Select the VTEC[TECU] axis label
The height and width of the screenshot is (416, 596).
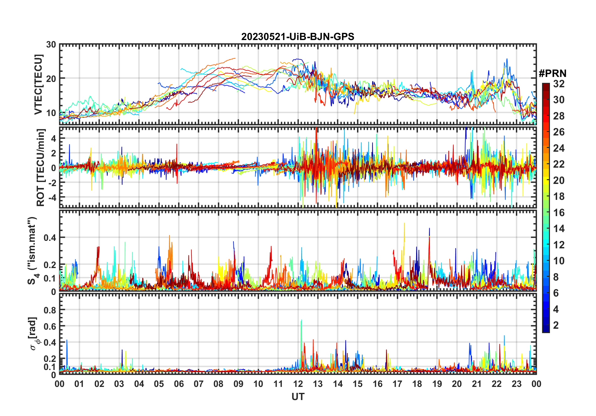[x=38, y=84]
